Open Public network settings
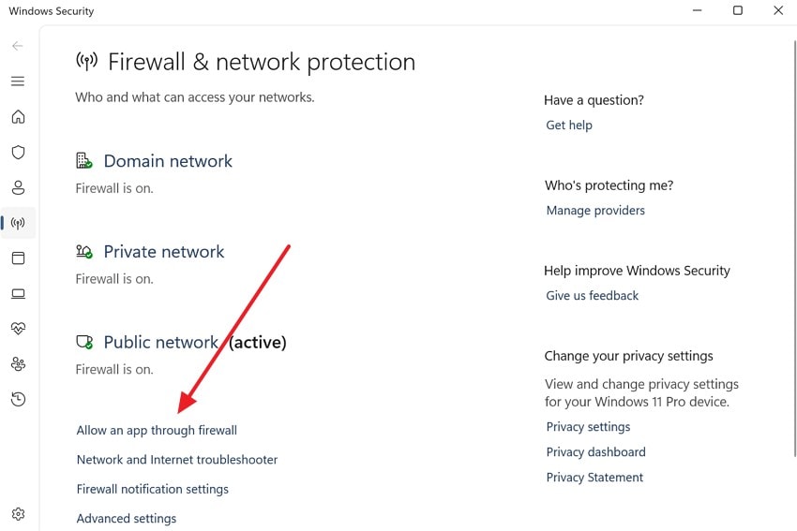The image size is (797, 531). [160, 343]
